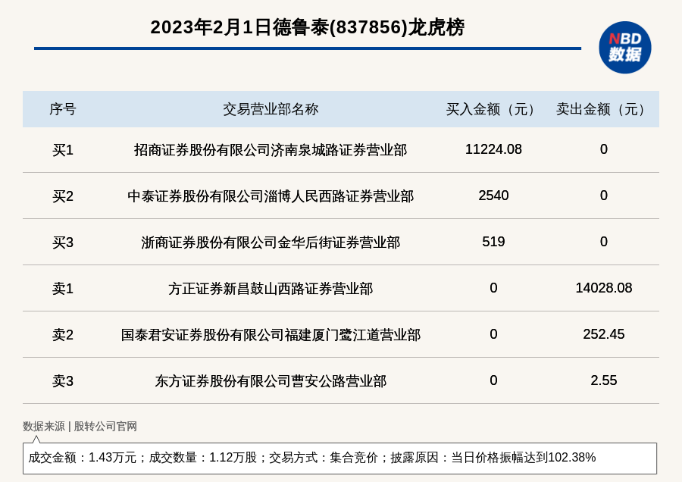Screen dimensions: 682x482
Task: Click the sell amount 0 in 买3 row
Action: (x=604, y=242)
